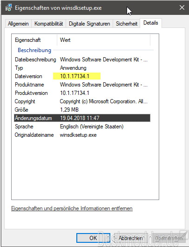
Task: Select the Originaldateiname row
Action: point(82,135)
